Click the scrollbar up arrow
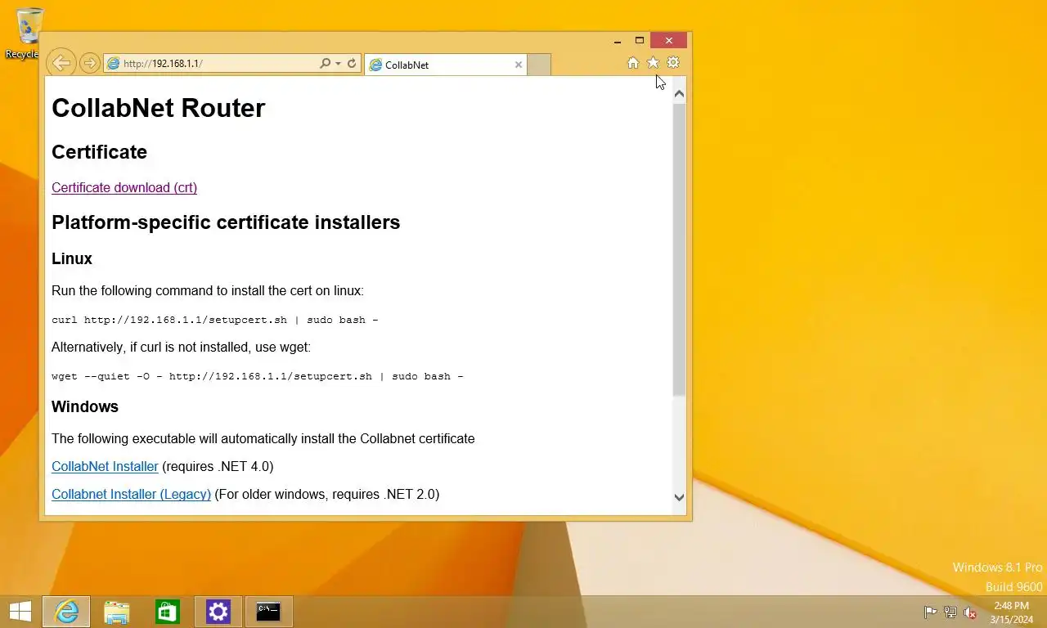1047x628 pixels. 679,94
